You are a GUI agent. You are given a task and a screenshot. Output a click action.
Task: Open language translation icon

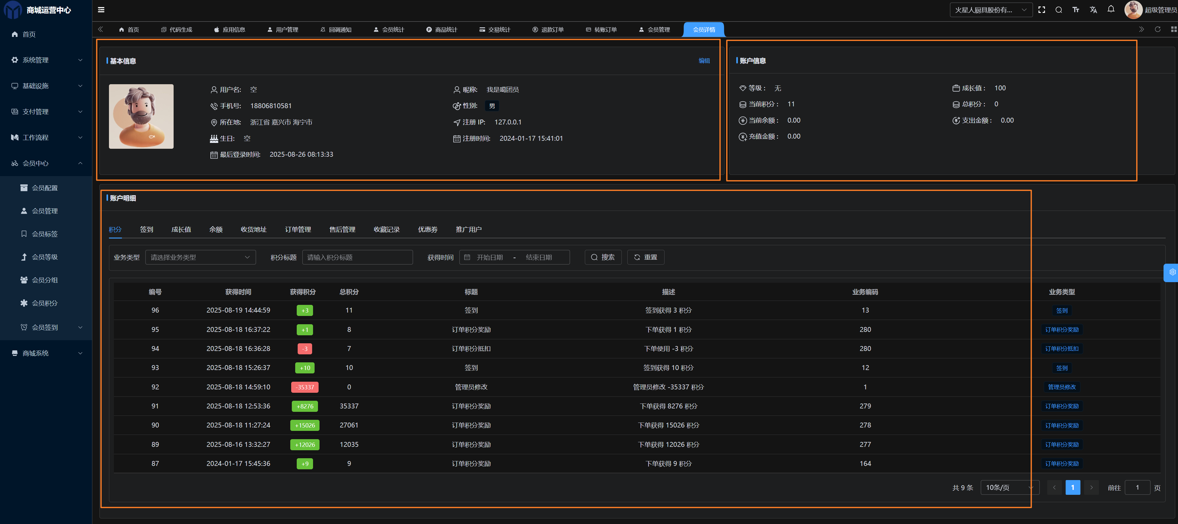[x=1093, y=10]
